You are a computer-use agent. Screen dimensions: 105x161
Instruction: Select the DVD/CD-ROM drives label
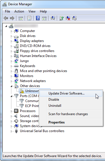pos(35,46)
